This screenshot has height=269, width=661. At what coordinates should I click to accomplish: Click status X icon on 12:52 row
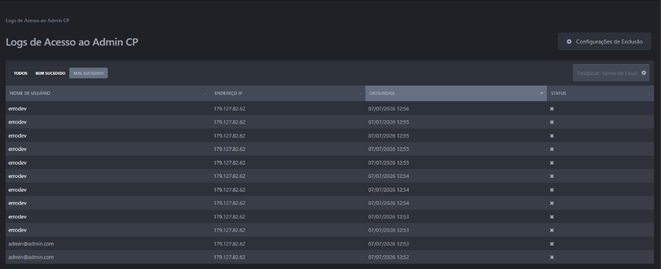[x=552, y=257]
